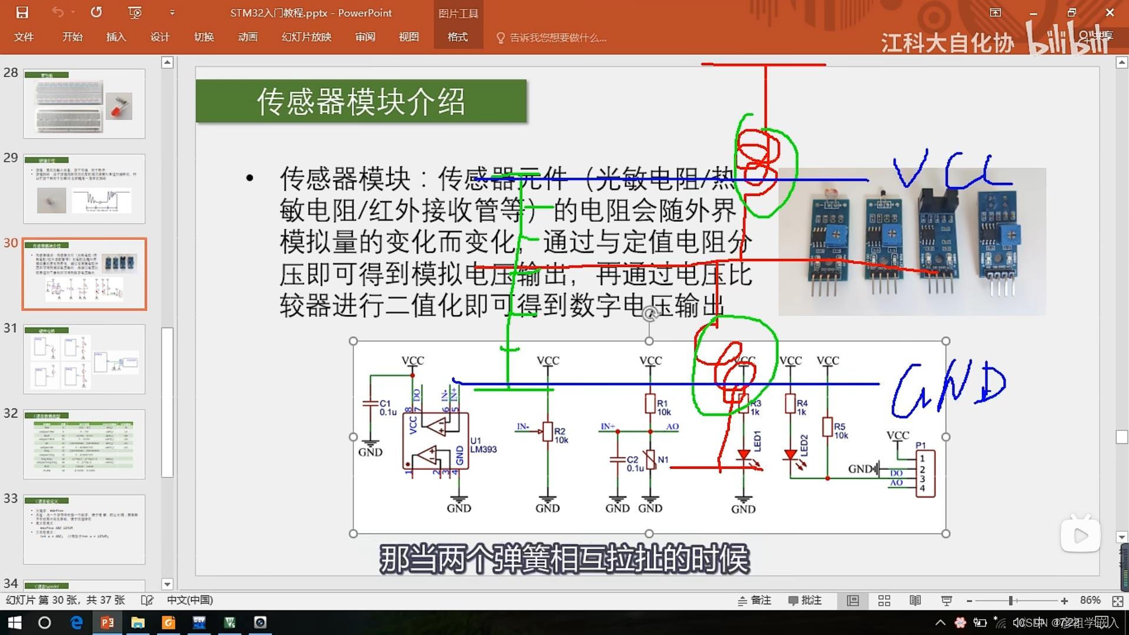The image size is (1129, 635).
Task: Click the 告诉我您想要做什么 search box
Action: tap(557, 38)
